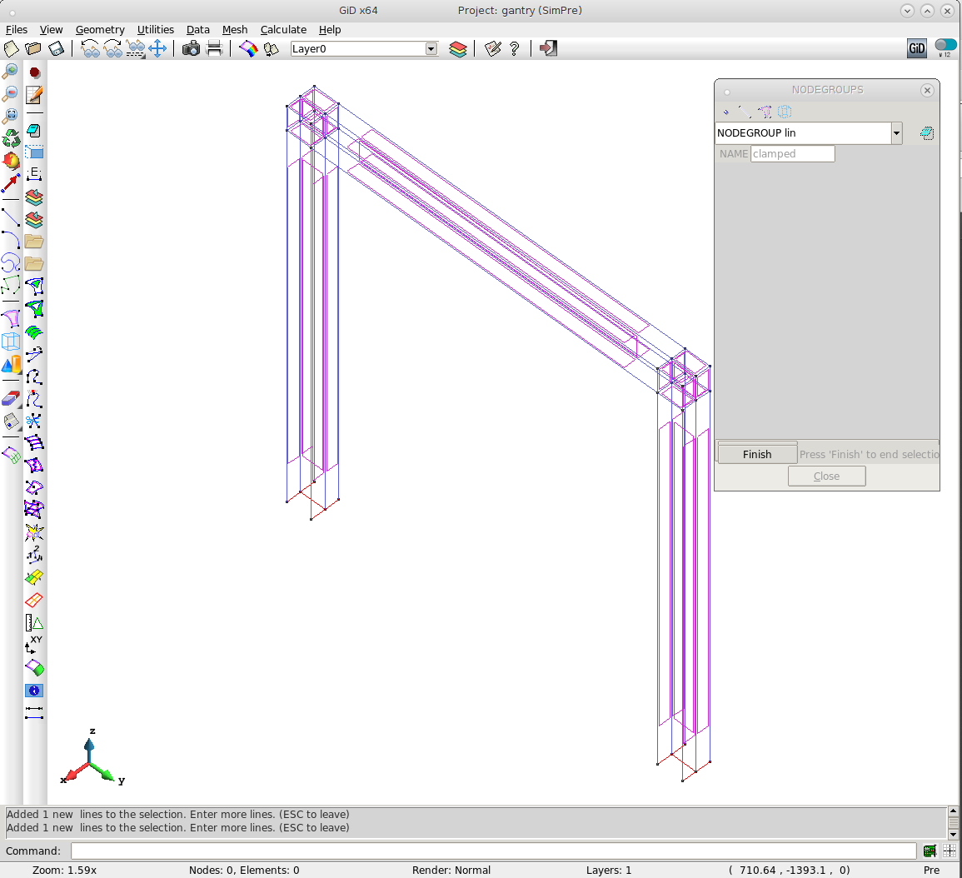The image size is (962, 878).
Task: Select the Create arc tool
Action: coord(11,241)
